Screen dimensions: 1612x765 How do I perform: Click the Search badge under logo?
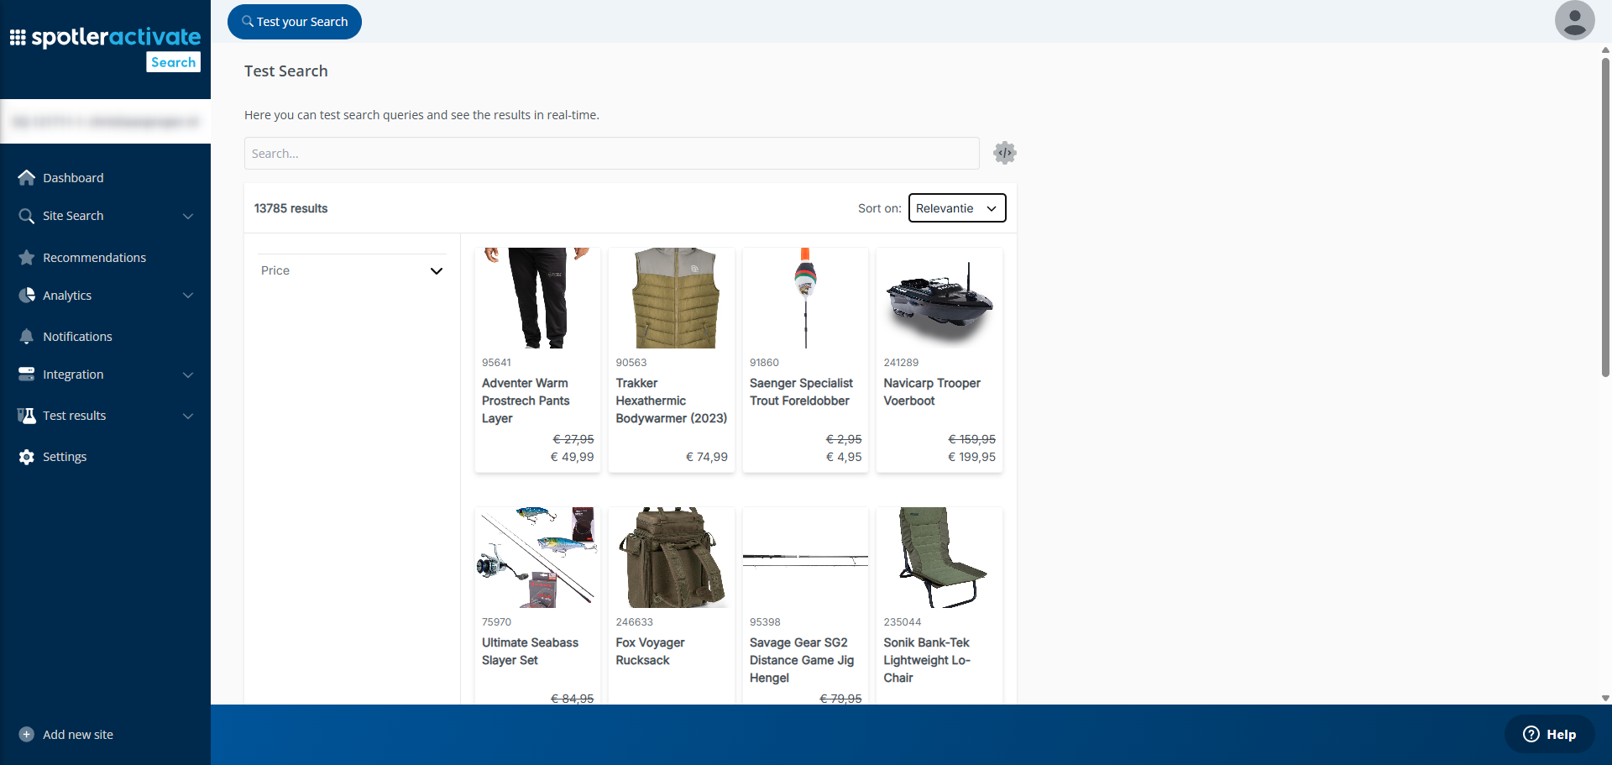point(174,62)
